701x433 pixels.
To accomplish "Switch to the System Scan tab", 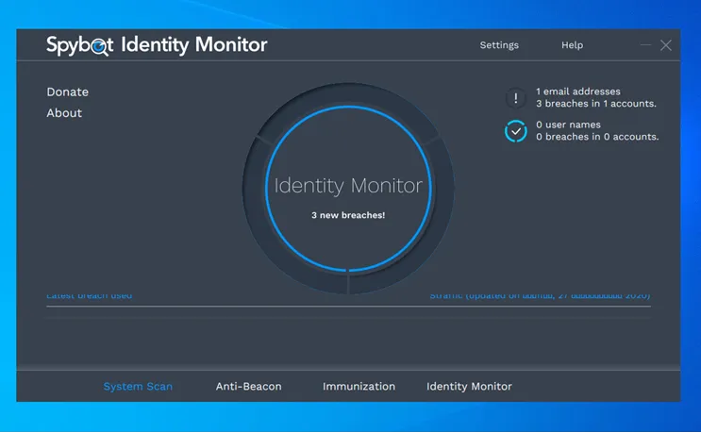I will [138, 387].
